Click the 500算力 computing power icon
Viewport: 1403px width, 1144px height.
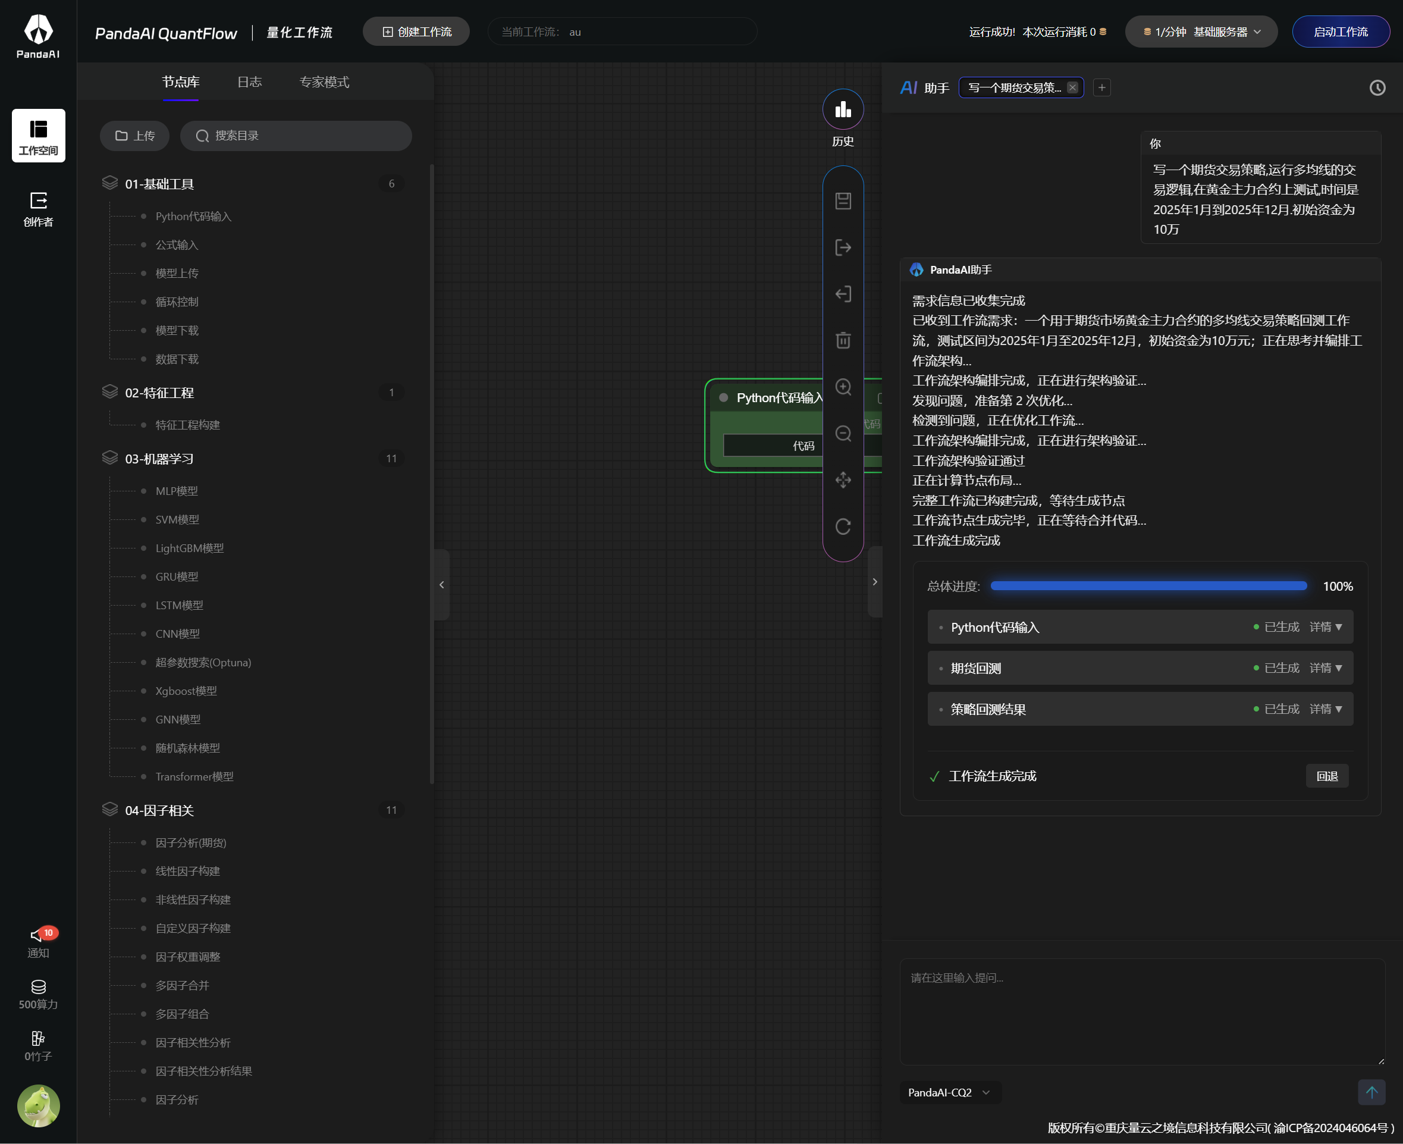coord(38,995)
